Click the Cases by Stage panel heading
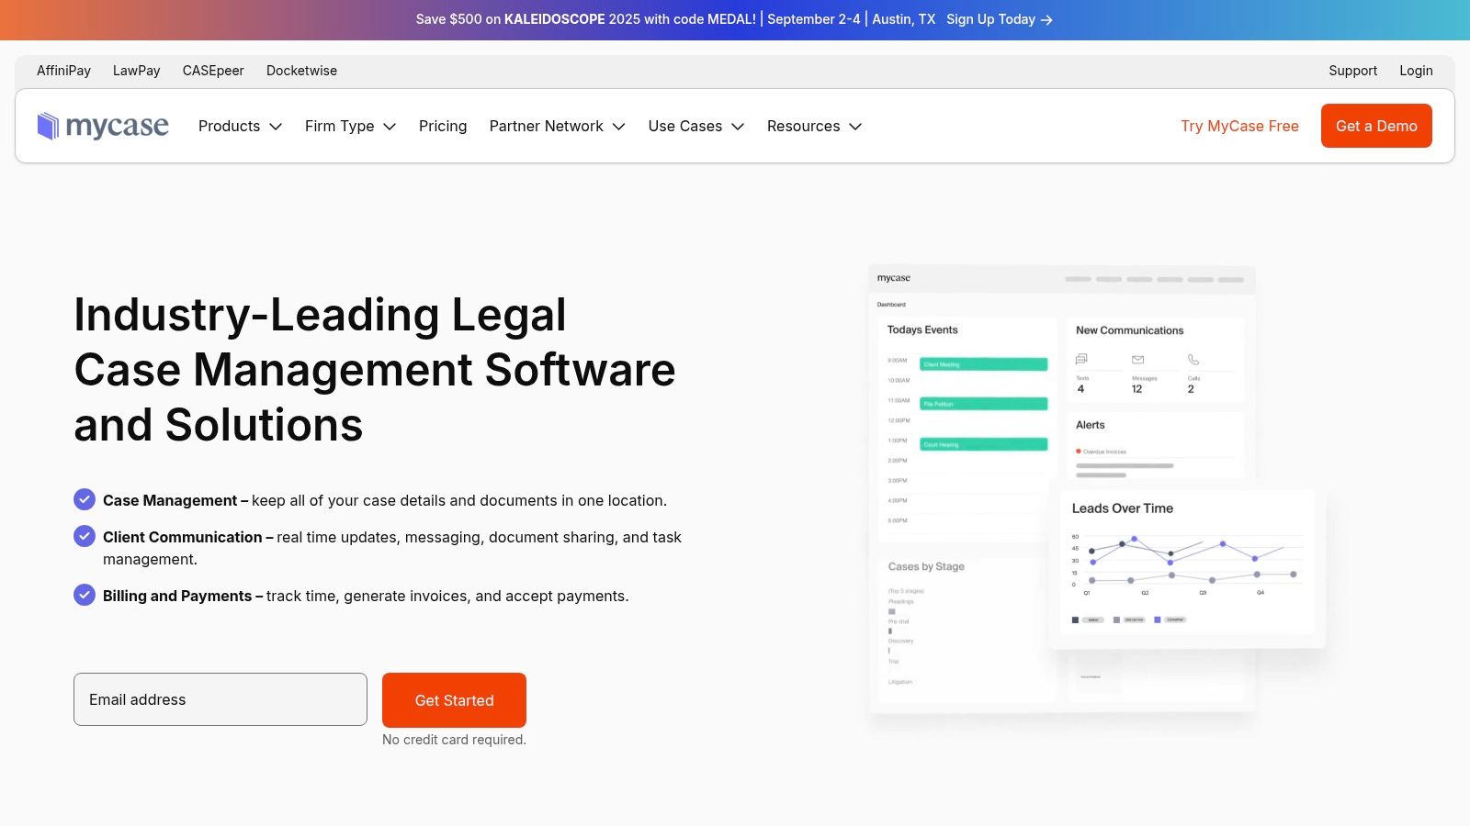 926,566
